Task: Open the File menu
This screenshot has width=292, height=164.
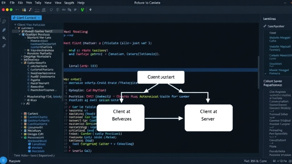Action: pyautogui.click(x=12, y=3)
